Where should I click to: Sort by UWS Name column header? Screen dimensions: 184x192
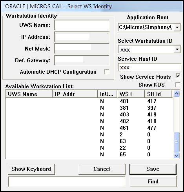(x=29, y=94)
